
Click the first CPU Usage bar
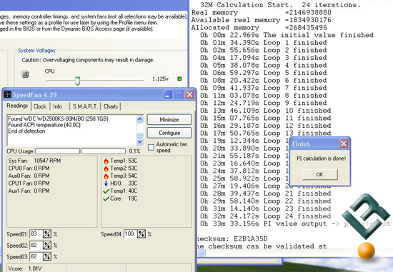(57, 151)
